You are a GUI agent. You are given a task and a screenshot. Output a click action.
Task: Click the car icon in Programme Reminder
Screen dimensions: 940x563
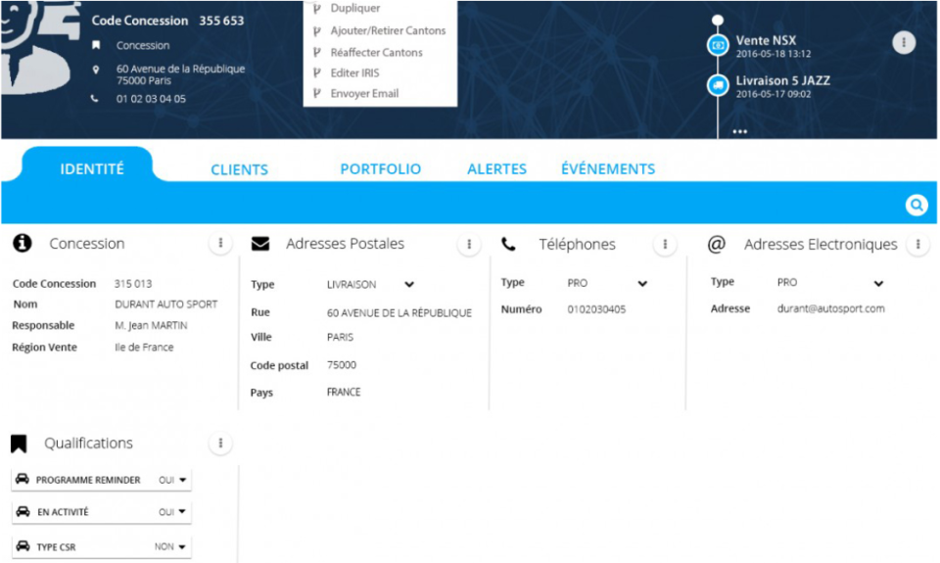pyautogui.click(x=23, y=479)
